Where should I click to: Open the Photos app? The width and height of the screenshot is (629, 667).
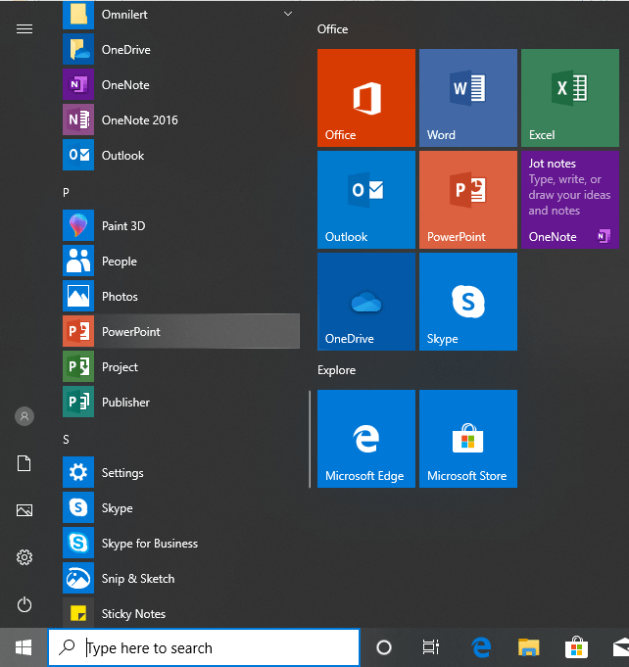(181, 297)
